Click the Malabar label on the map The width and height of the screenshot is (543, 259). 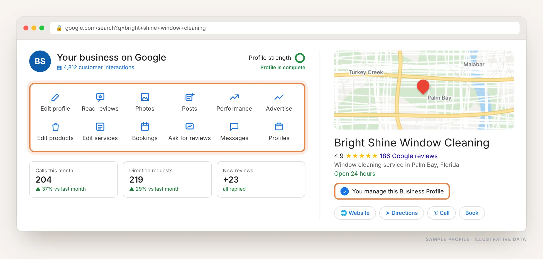(474, 64)
